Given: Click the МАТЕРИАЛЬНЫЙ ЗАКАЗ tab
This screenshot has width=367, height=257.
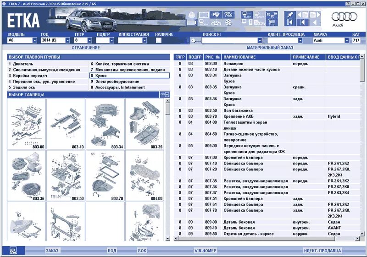Looking at the screenshot, I should pos(270,48).
